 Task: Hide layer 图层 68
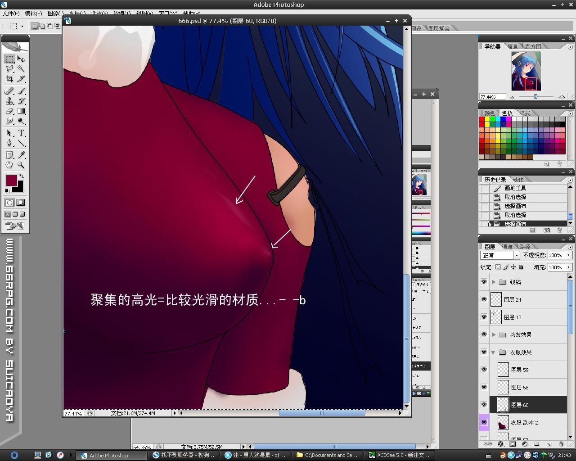[484, 405]
